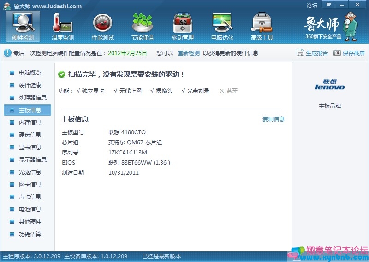The width and height of the screenshot is (369, 262).
Task: Open 性能测试 performance test gauge icon
Action: [x=102, y=26]
